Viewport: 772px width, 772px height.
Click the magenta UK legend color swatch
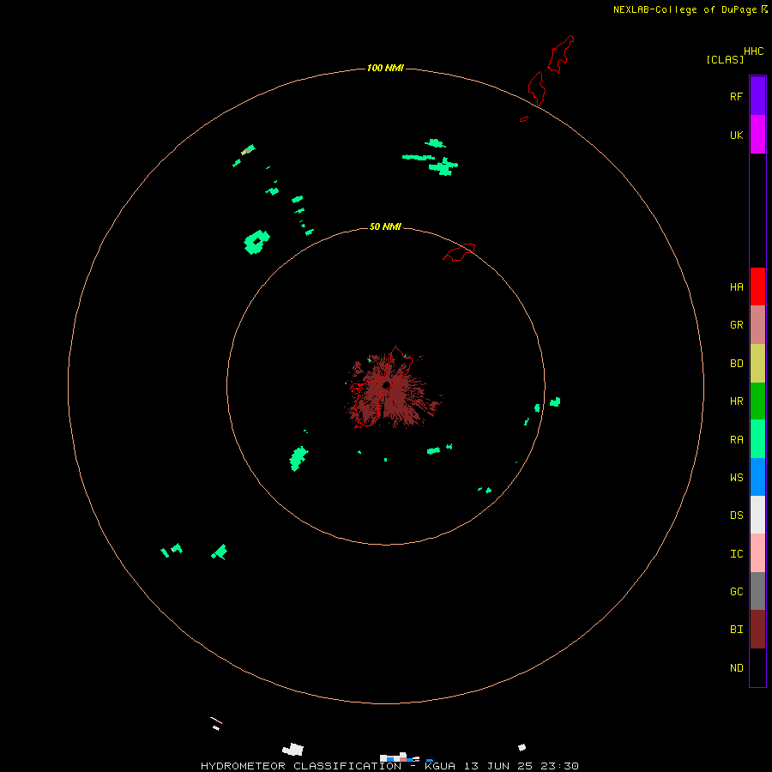click(757, 134)
